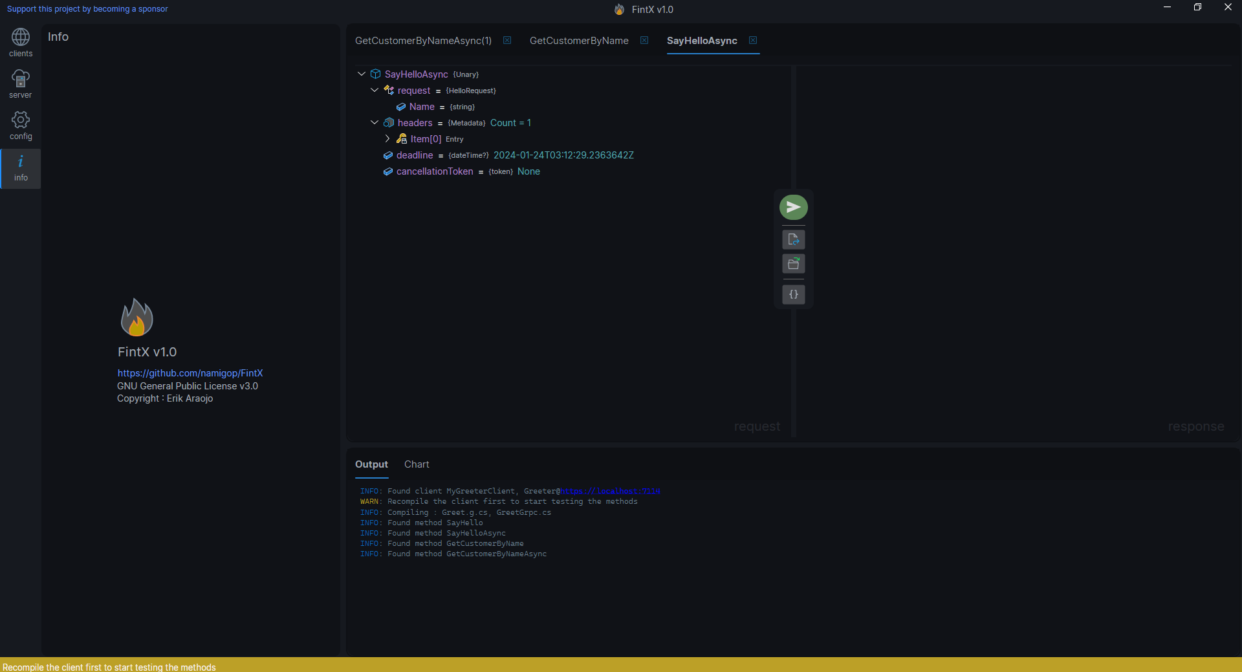Click the request node icon
1242x672 pixels.
(389, 90)
